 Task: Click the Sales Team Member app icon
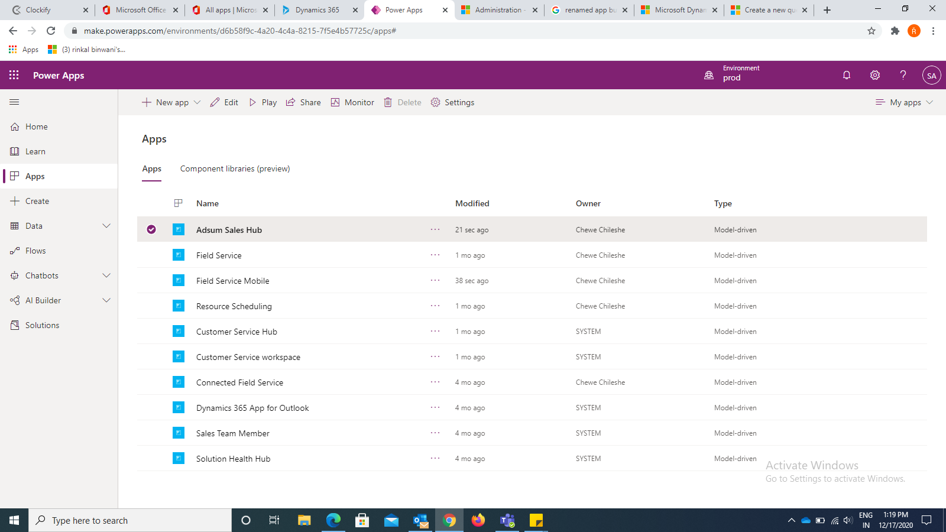(x=179, y=433)
